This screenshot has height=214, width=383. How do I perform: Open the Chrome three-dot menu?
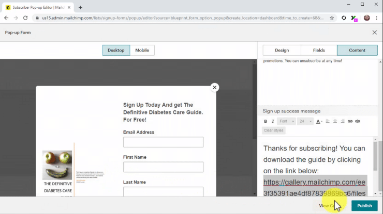point(376,18)
